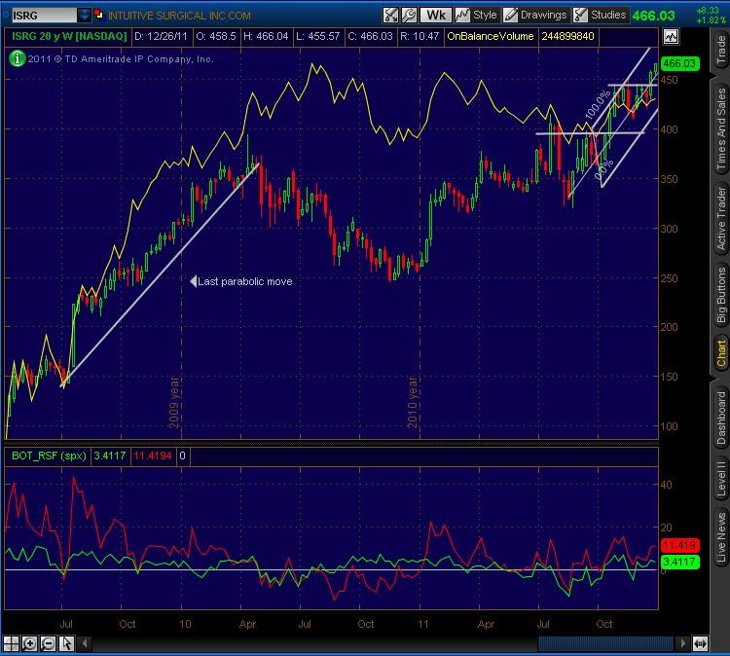730x656 pixels.
Task: Click the +1.82% change value
Action: point(710,20)
